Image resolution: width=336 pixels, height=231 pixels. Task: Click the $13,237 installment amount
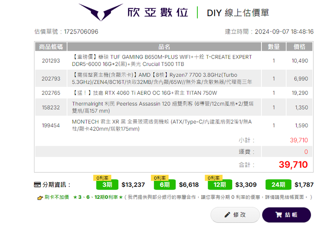pos(133,185)
